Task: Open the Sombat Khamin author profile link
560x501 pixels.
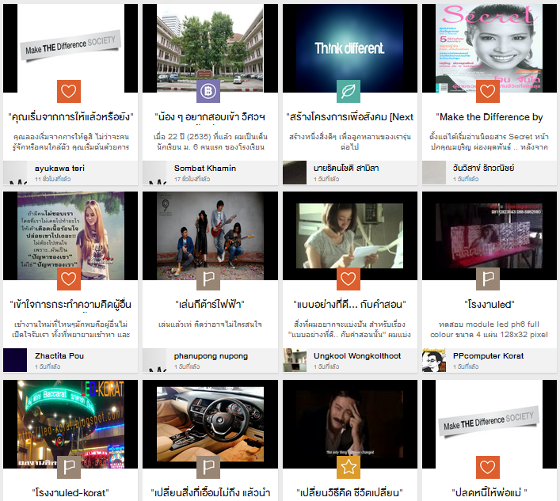Action: [x=205, y=168]
